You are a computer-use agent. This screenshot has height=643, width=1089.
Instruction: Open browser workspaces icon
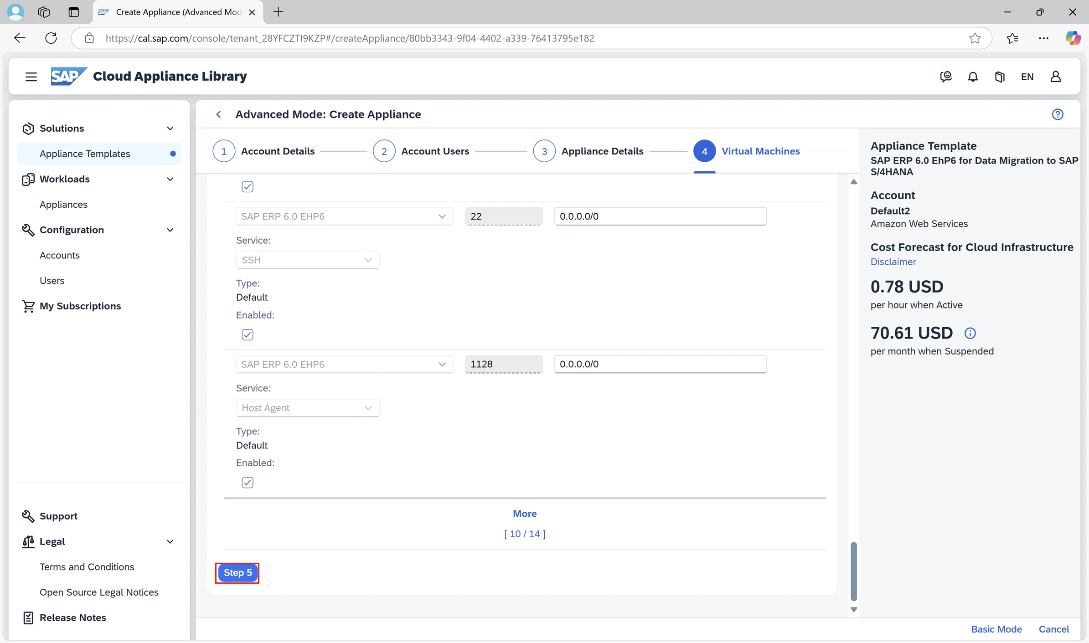(x=44, y=12)
